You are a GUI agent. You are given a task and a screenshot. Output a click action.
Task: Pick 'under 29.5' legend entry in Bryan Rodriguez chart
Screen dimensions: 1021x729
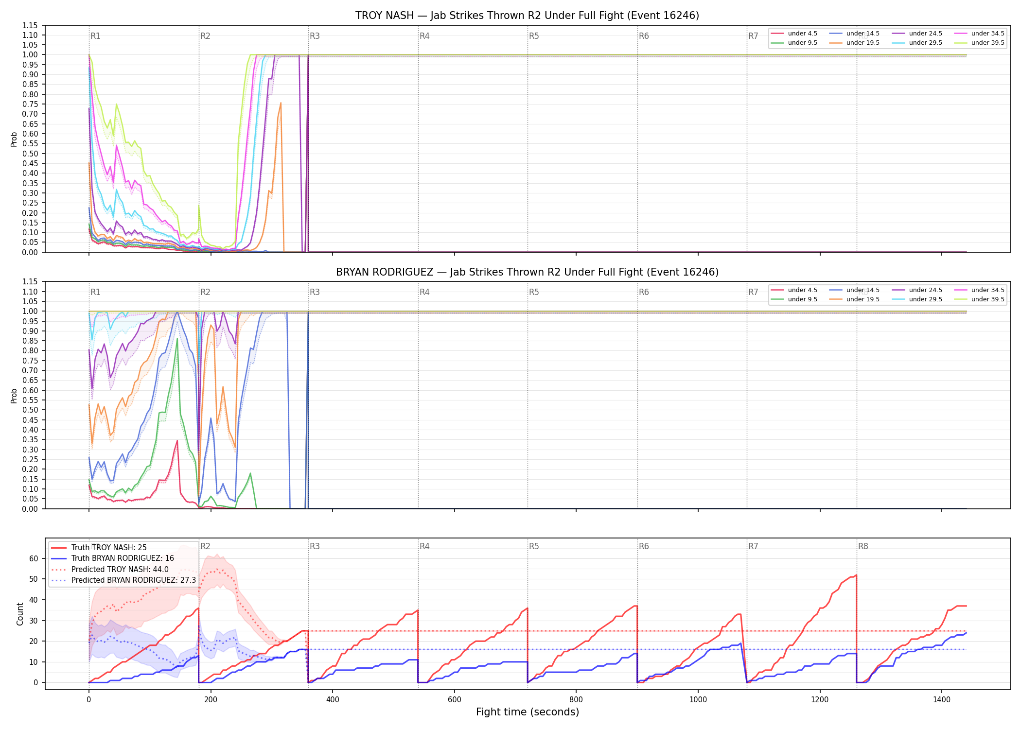coord(917,299)
